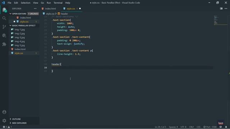Screen dimensions: 230x129
Task: Open the View menu
Action: [36, 3]
